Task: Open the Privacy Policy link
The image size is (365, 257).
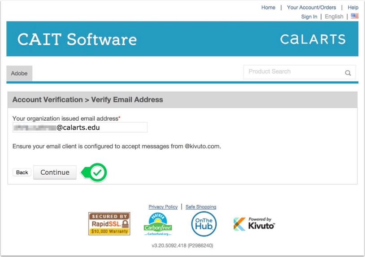Action: (x=163, y=206)
